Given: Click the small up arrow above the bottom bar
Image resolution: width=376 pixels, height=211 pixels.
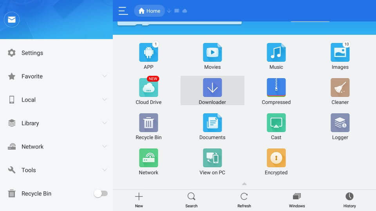Looking at the screenshot, I should pos(244,184).
